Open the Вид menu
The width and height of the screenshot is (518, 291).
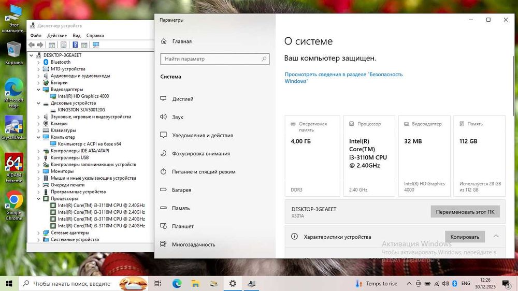pyautogui.click(x=77, y=35)
